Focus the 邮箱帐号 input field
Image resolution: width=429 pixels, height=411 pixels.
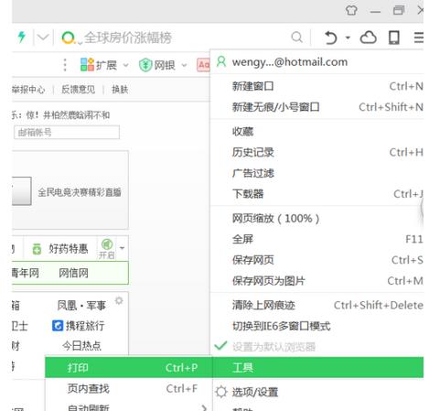click(x=67, y=132)
